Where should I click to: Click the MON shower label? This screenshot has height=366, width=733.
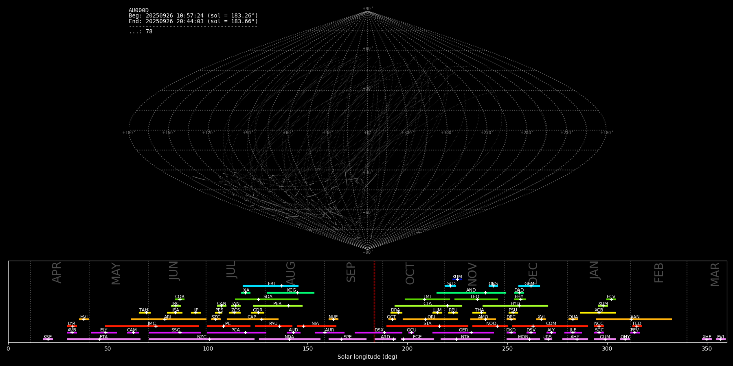pos(523,337)
